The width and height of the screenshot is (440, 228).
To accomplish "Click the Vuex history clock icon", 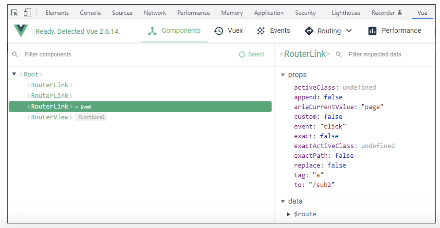I will pos(219,31).
